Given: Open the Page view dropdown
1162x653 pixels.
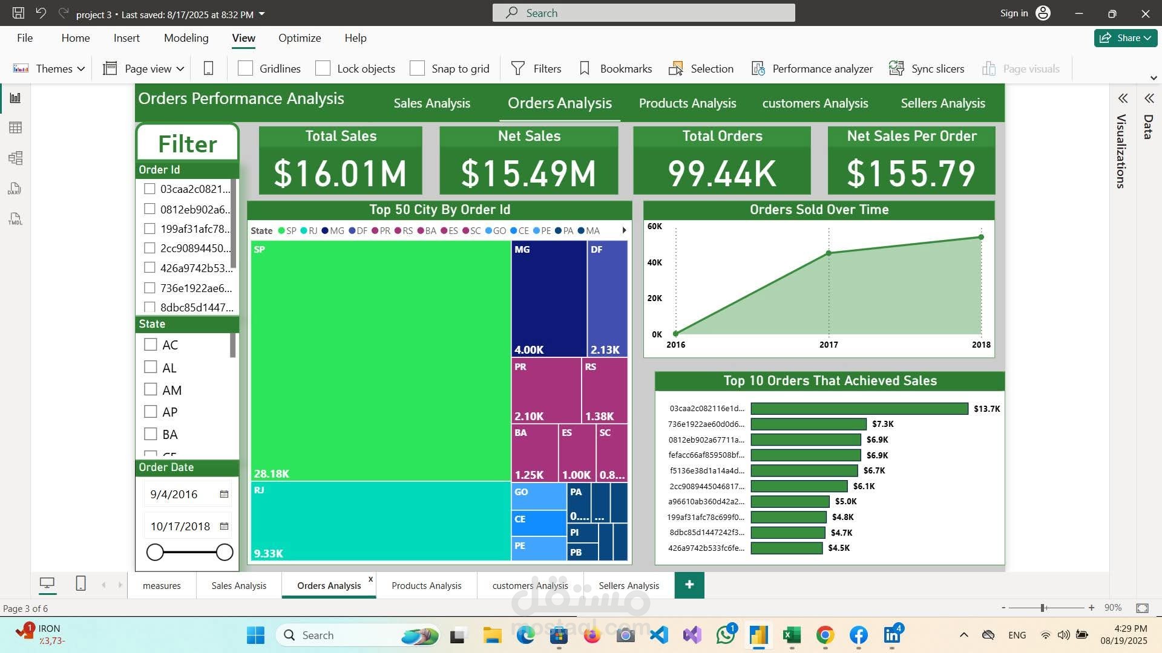Looking at the screenshot, I should pos(143,69).
